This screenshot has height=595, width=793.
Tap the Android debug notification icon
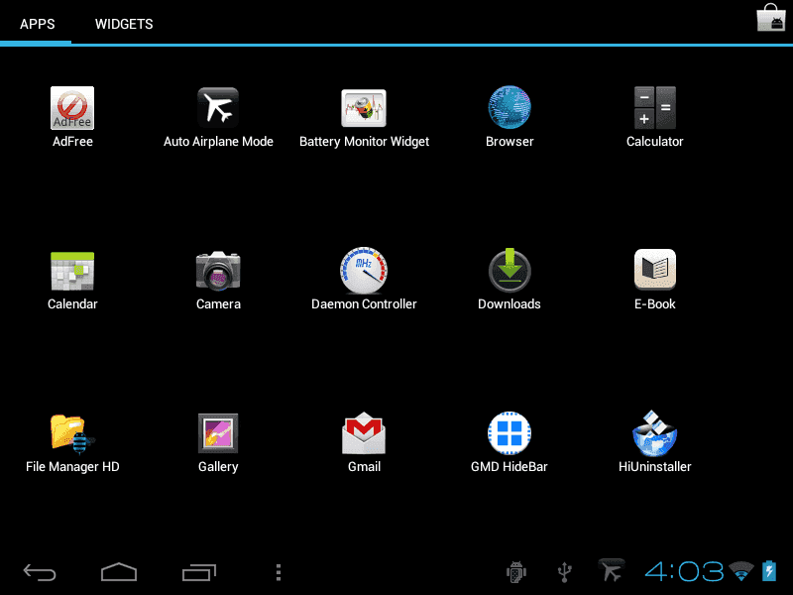pos(515,572)
